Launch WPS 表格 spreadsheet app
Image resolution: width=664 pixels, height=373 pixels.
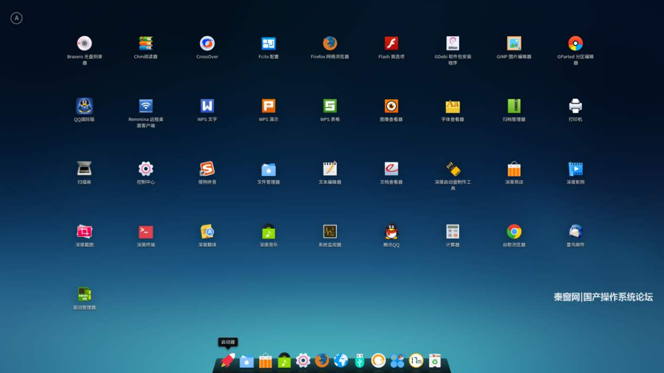(329, 106)
